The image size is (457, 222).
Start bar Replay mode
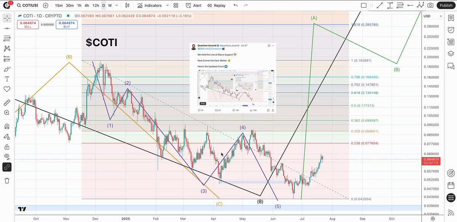click(216, 5)
